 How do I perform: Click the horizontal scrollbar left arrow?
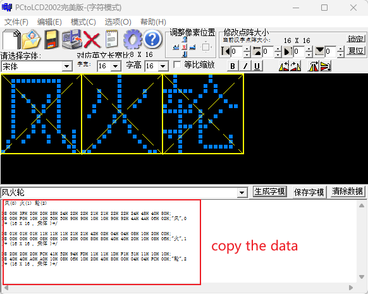tap(6, 288)
